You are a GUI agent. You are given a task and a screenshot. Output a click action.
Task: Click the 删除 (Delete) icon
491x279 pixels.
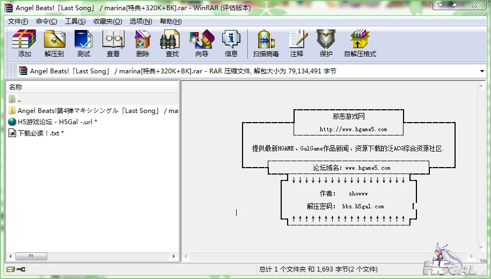click(143, 43)
